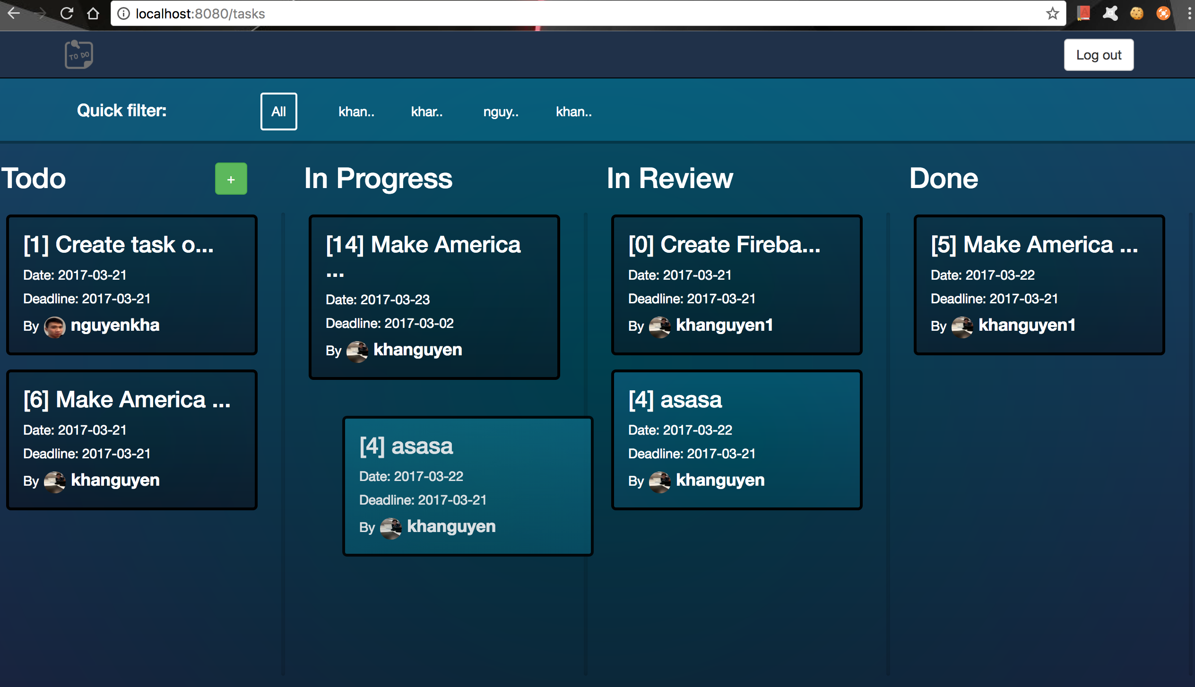Click the browser reload icon
The height and width of the screenshot is (687, 1195).
[x=67, y=13]
